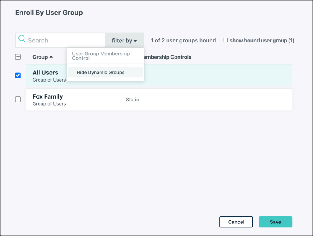Click inside the Search input field

tap(61, 40)
